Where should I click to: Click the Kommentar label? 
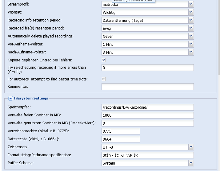tap(18, 87)
